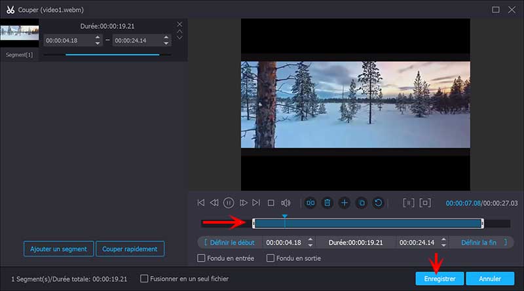Enable the Fondu en entrée checkbox

[202, 258]
